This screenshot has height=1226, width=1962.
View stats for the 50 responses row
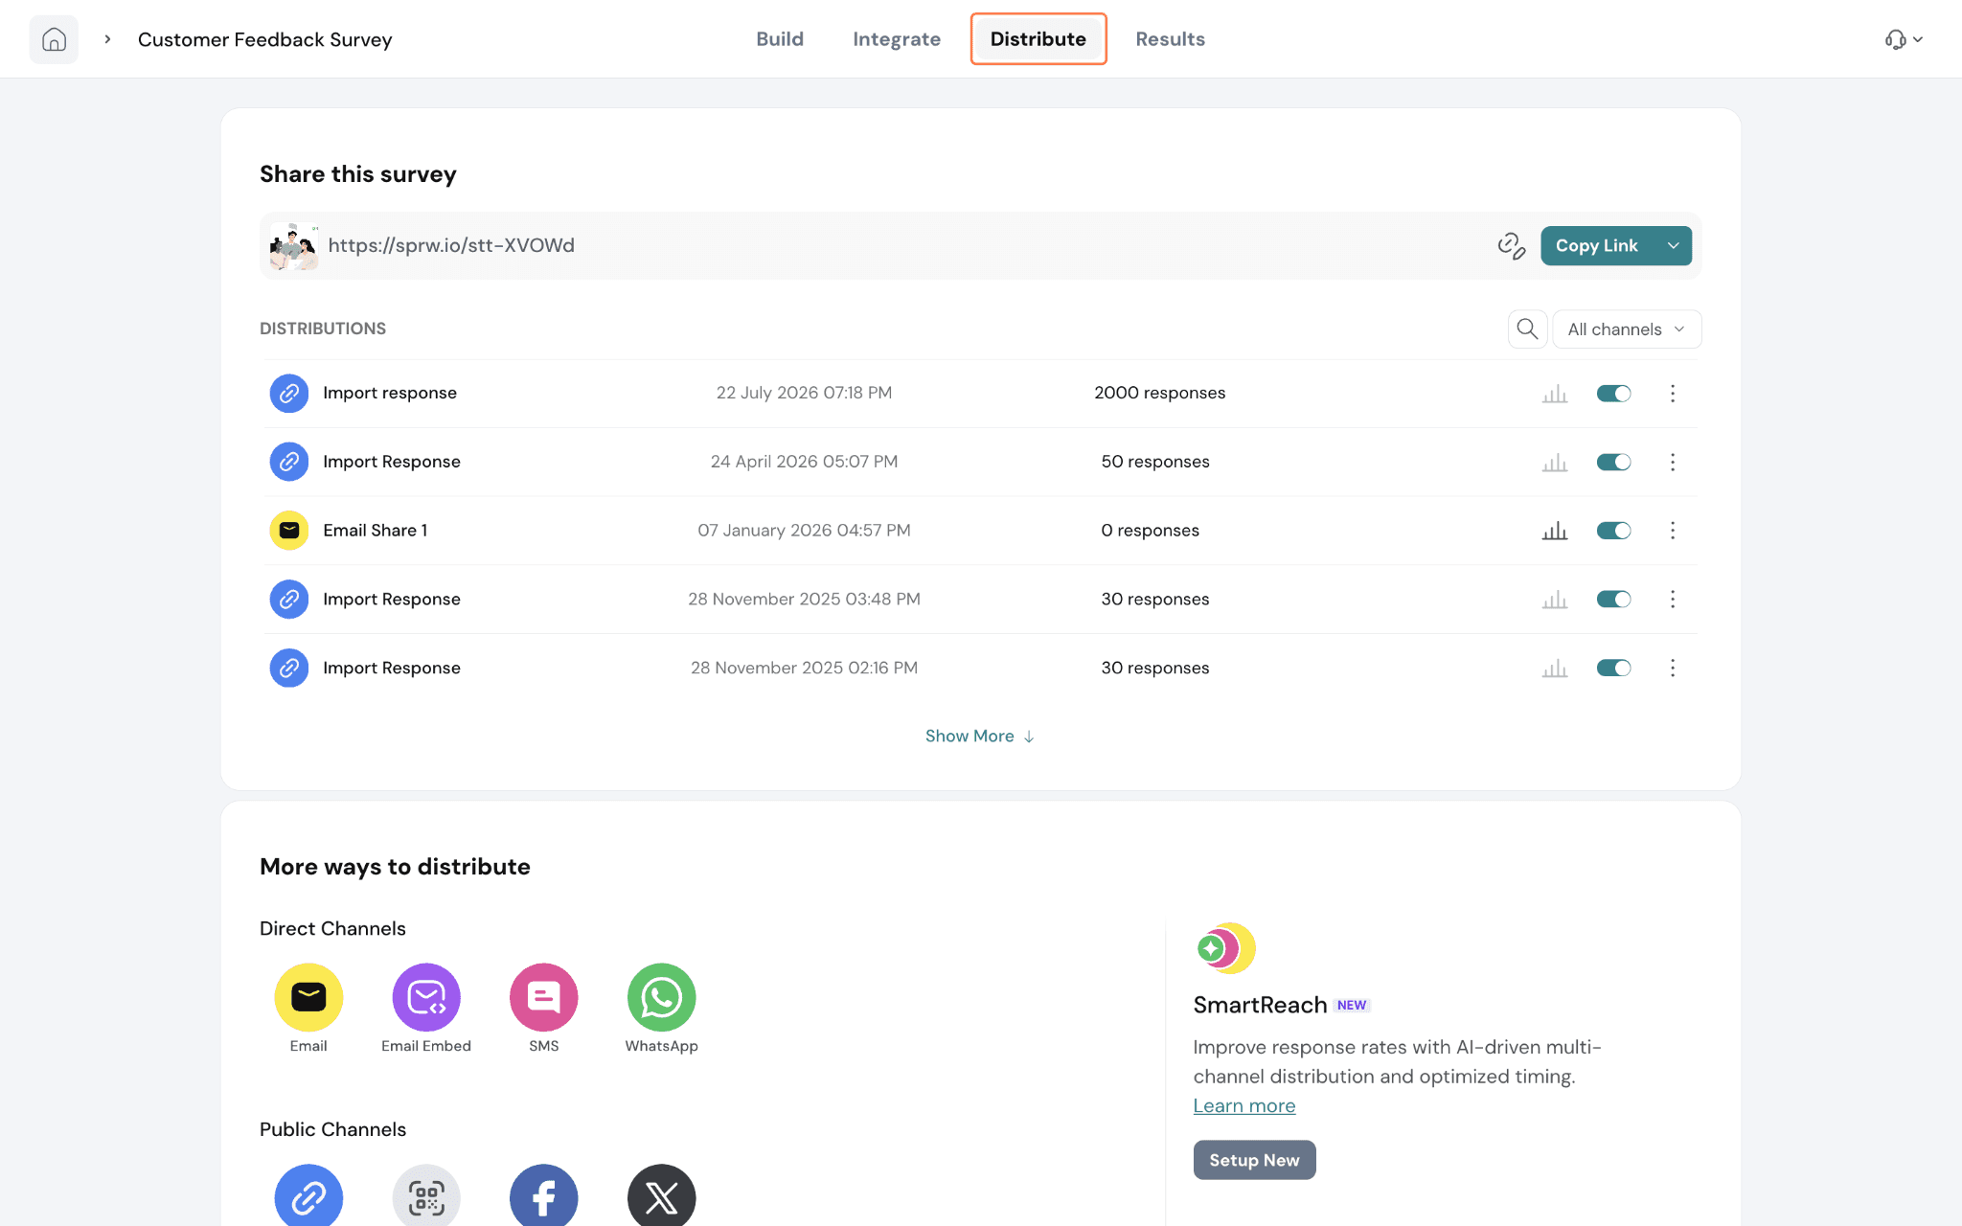(1554, 463)
